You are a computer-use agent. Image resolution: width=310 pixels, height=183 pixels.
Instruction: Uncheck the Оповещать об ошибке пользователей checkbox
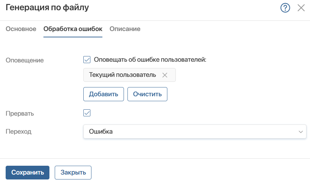click(x=87, y=60)
